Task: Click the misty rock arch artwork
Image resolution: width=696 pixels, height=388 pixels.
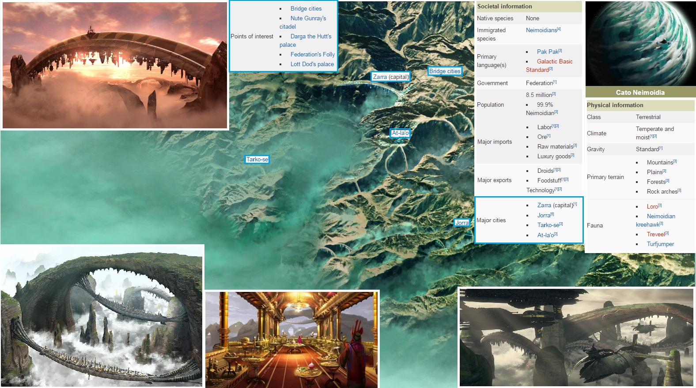Action: tap(102, 316)
